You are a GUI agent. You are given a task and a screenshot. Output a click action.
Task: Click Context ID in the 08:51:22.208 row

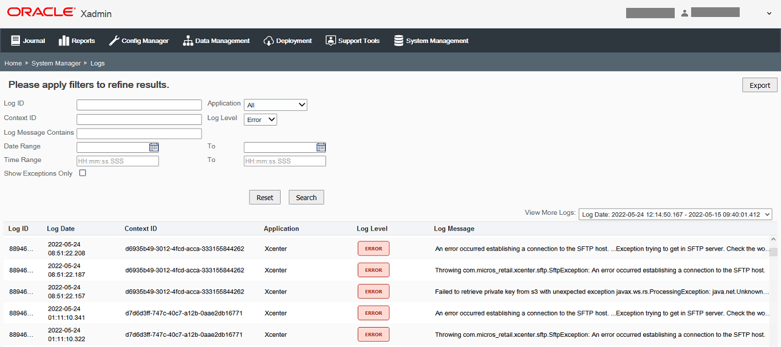tap(185, 249)
